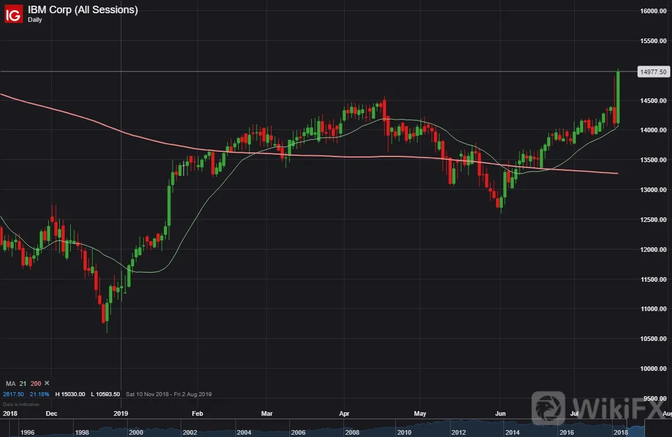Click the 14977.50 current price label
The image size is (672, 437).
pos(653,71)
